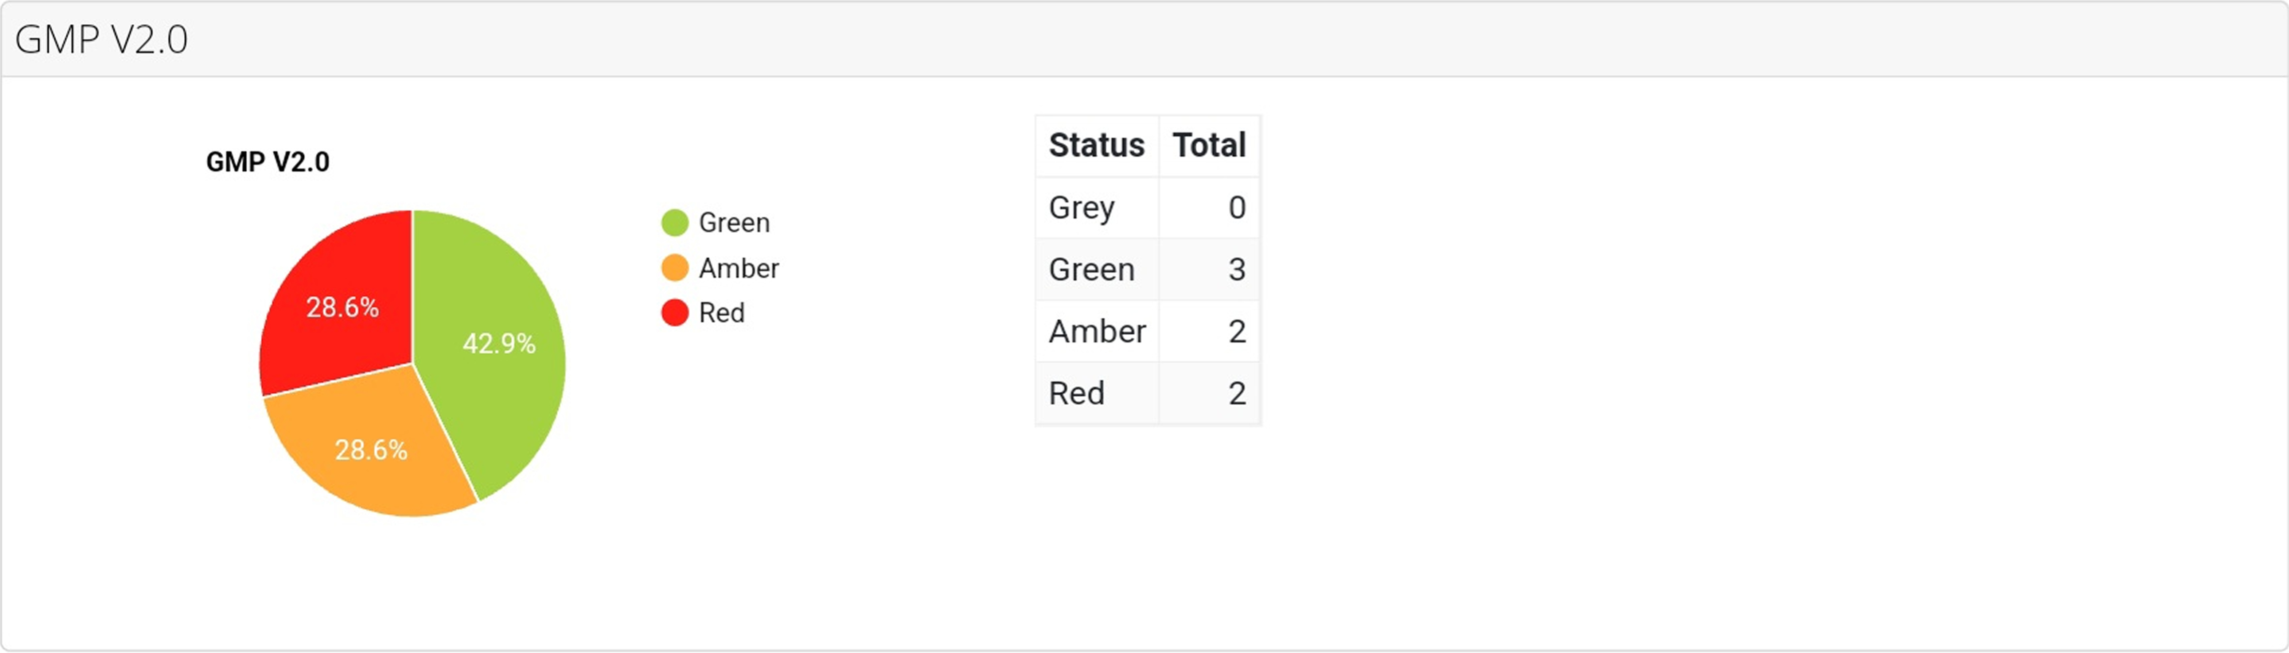This screenshot has width=2289, height=653.
Task: Select the Amber legend label
Action: (739, 267)
